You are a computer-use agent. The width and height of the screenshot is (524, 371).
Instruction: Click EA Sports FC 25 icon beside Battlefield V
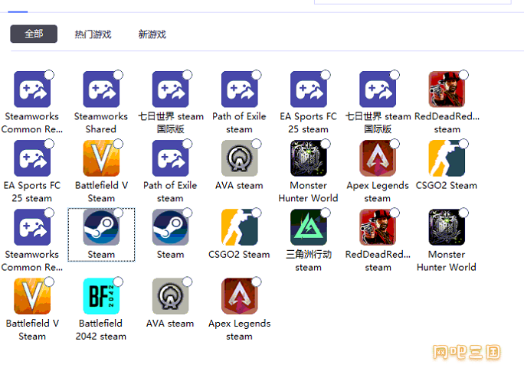32,158
